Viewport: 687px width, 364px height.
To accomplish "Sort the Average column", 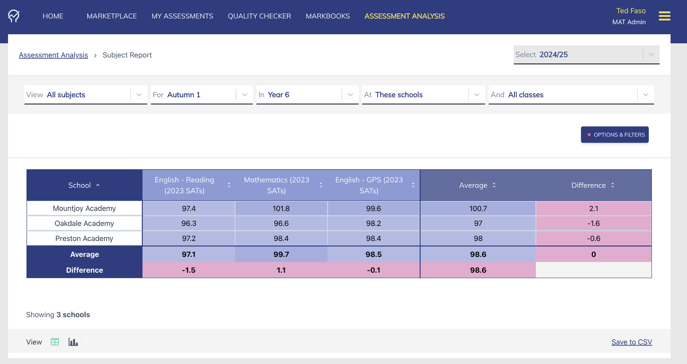I will coord(494,185).
